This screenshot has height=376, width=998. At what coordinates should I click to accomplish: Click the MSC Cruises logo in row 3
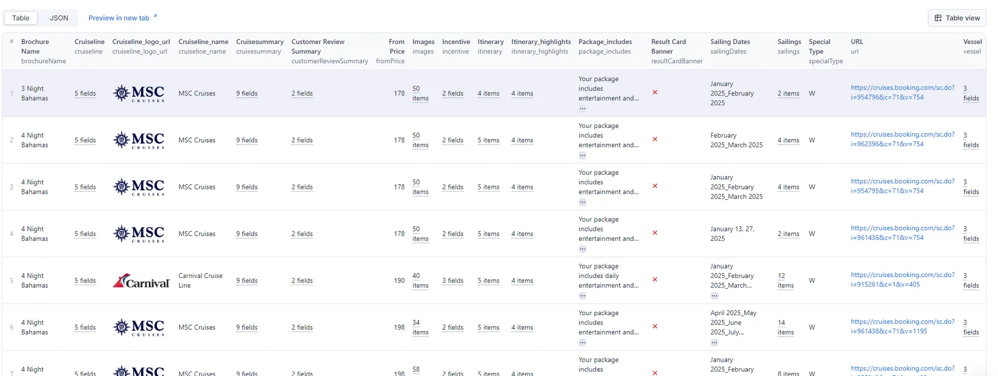pos(139,187)
